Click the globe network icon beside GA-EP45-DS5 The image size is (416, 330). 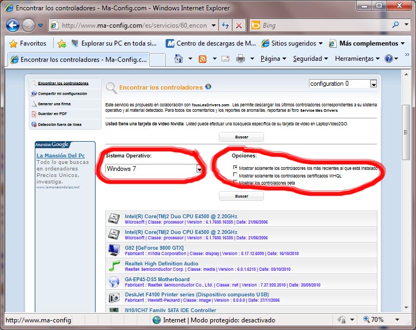tap(114, 282)
